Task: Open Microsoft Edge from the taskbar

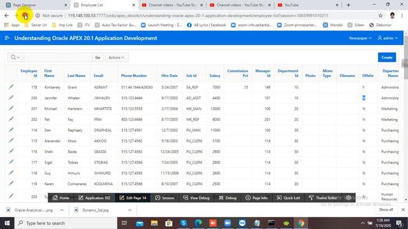Action: [198, 223]
